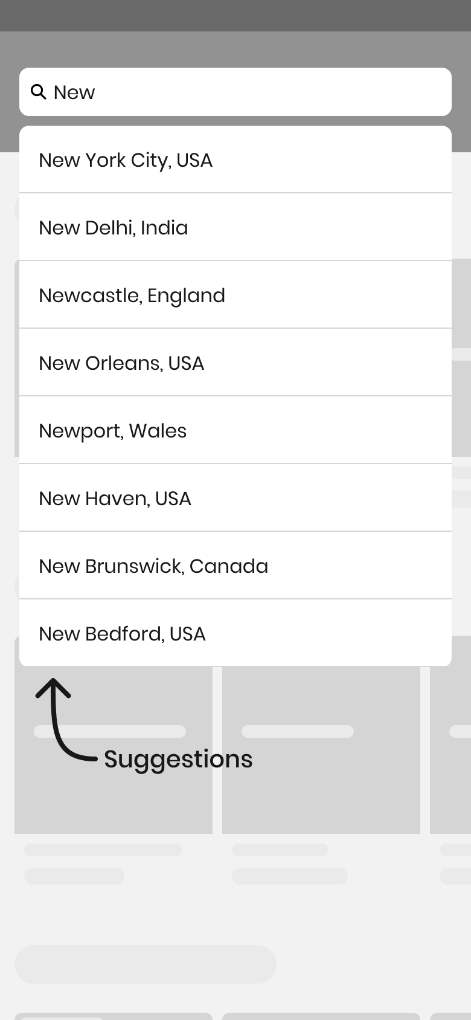Pick the Newcastle, England suggestion
471x1020 pixels.
pyautogui.click(x=235, y=295)
